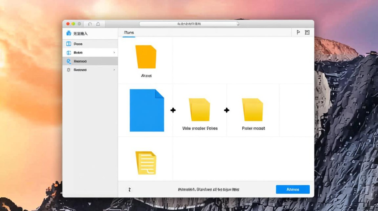Click the flag icon in the top toolbar
Image resolution: width=378 pixels, height=211 pixels.
click(298, 32)
